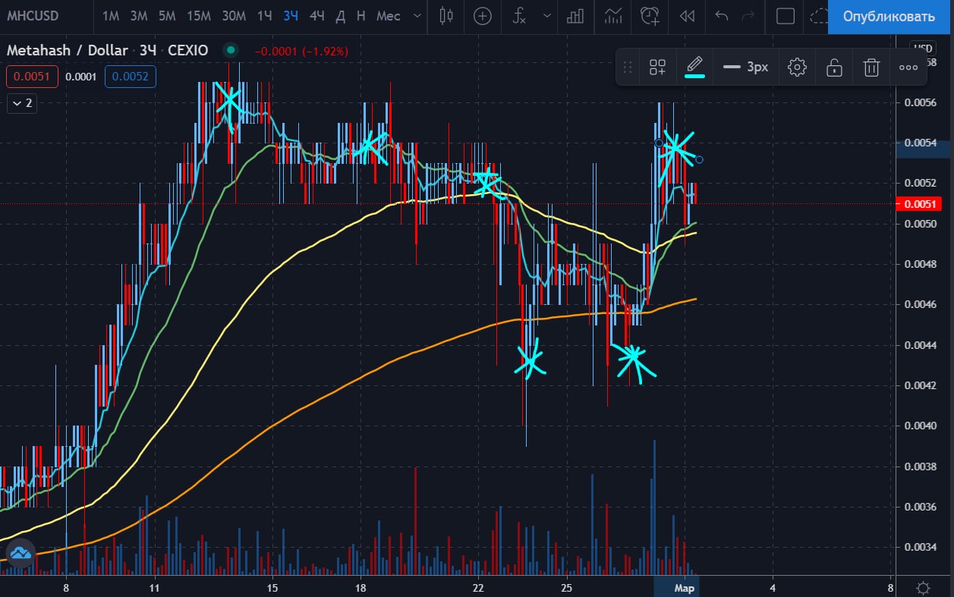This screenshot has width=954, height=597.
Task: Open drawing templates icon in floating toolbar
Action: pos(657,68)
